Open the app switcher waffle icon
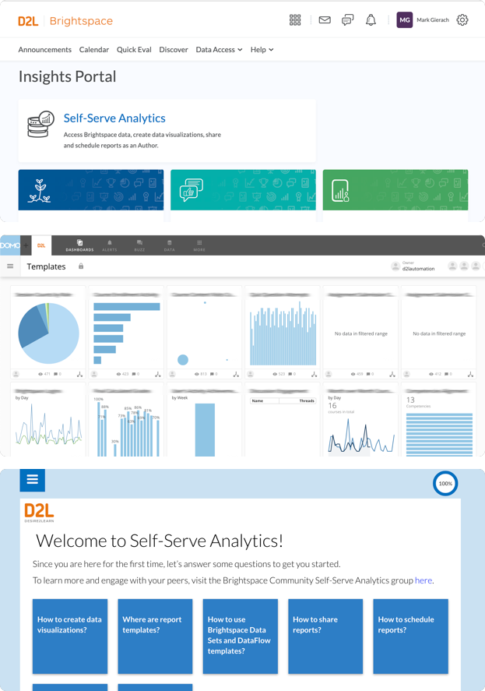485x691 pixels. point(295,20)
